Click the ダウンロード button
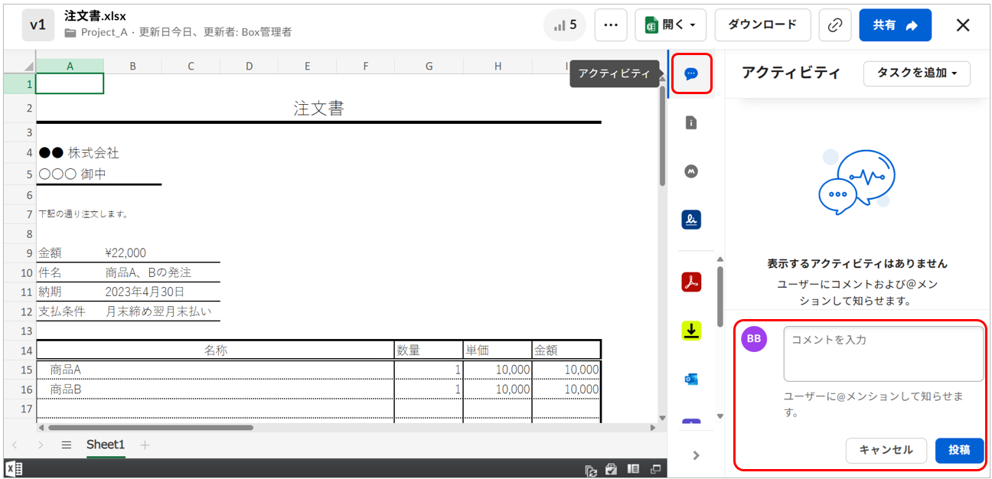Viewport: 992px width, 479px height. 762,25
